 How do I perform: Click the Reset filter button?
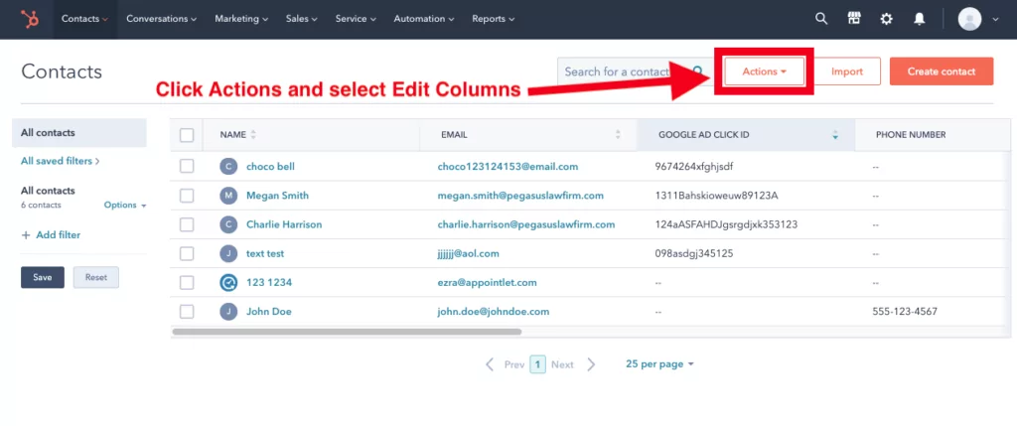click(x=96, y=277)
